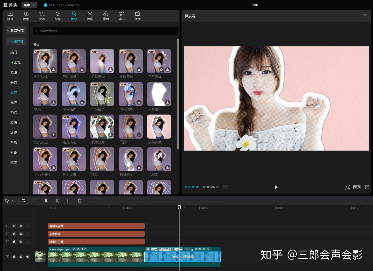Favorite the 空气流体 effect with star
The width and height of the screenshot is (373, 271).
pos(161,70)
